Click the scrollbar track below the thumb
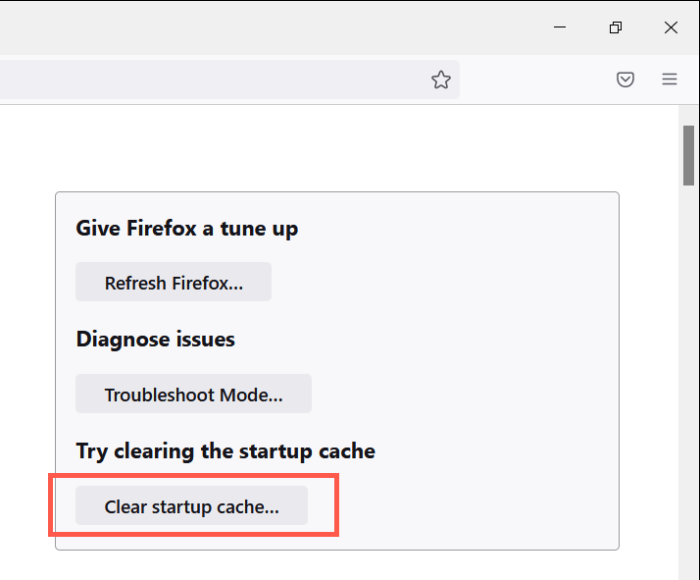 pyautogui.click(x=688, y=393)
